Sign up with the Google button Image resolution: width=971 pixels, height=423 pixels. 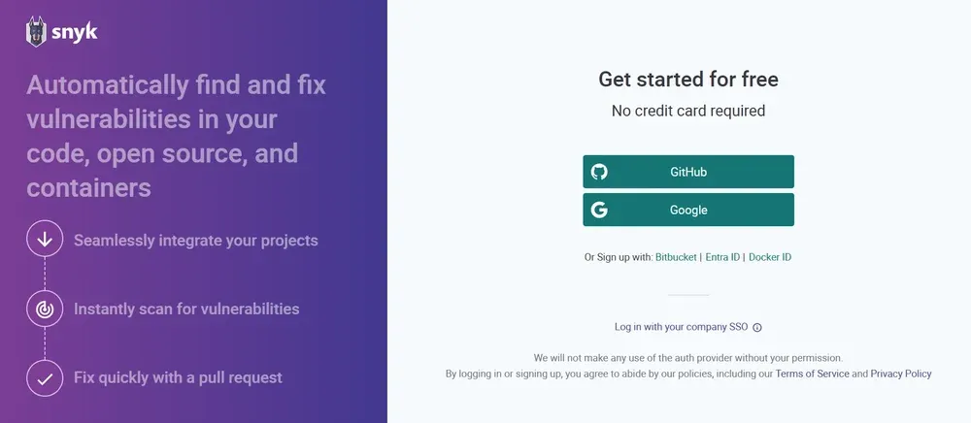688,211
